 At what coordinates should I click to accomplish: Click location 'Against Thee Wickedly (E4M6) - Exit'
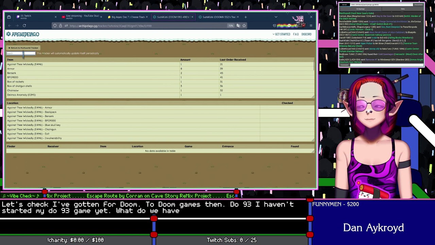tap(28, 134)
